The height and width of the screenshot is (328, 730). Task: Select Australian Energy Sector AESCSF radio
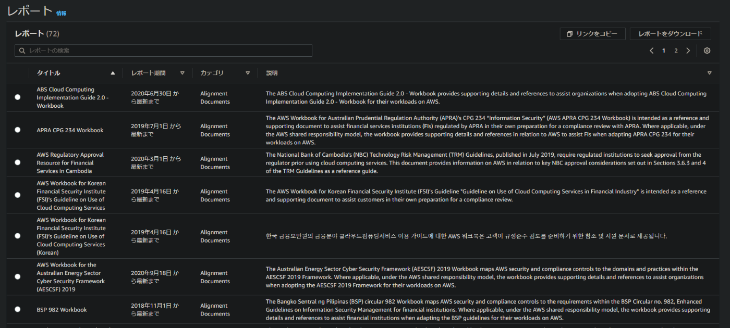[18, 276]
